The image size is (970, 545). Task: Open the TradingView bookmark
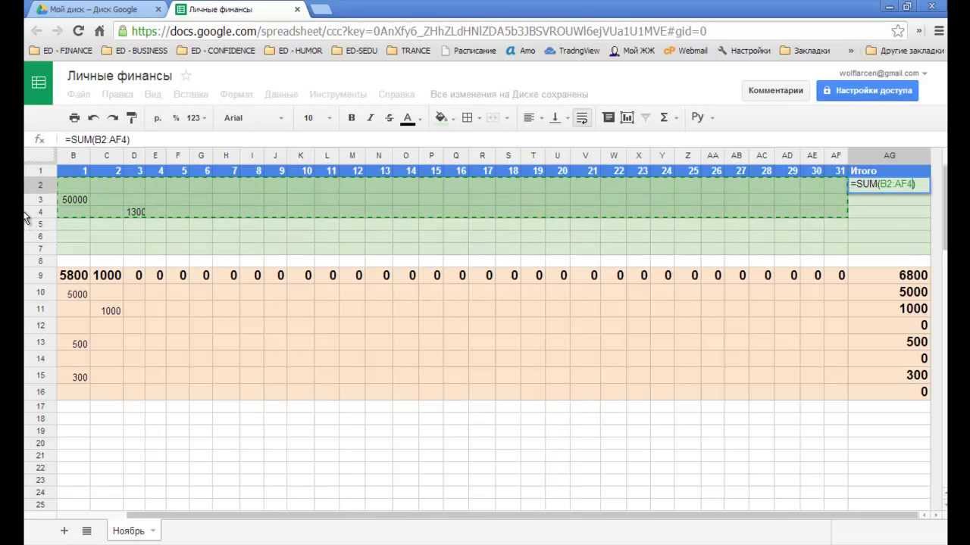[572, 51]
